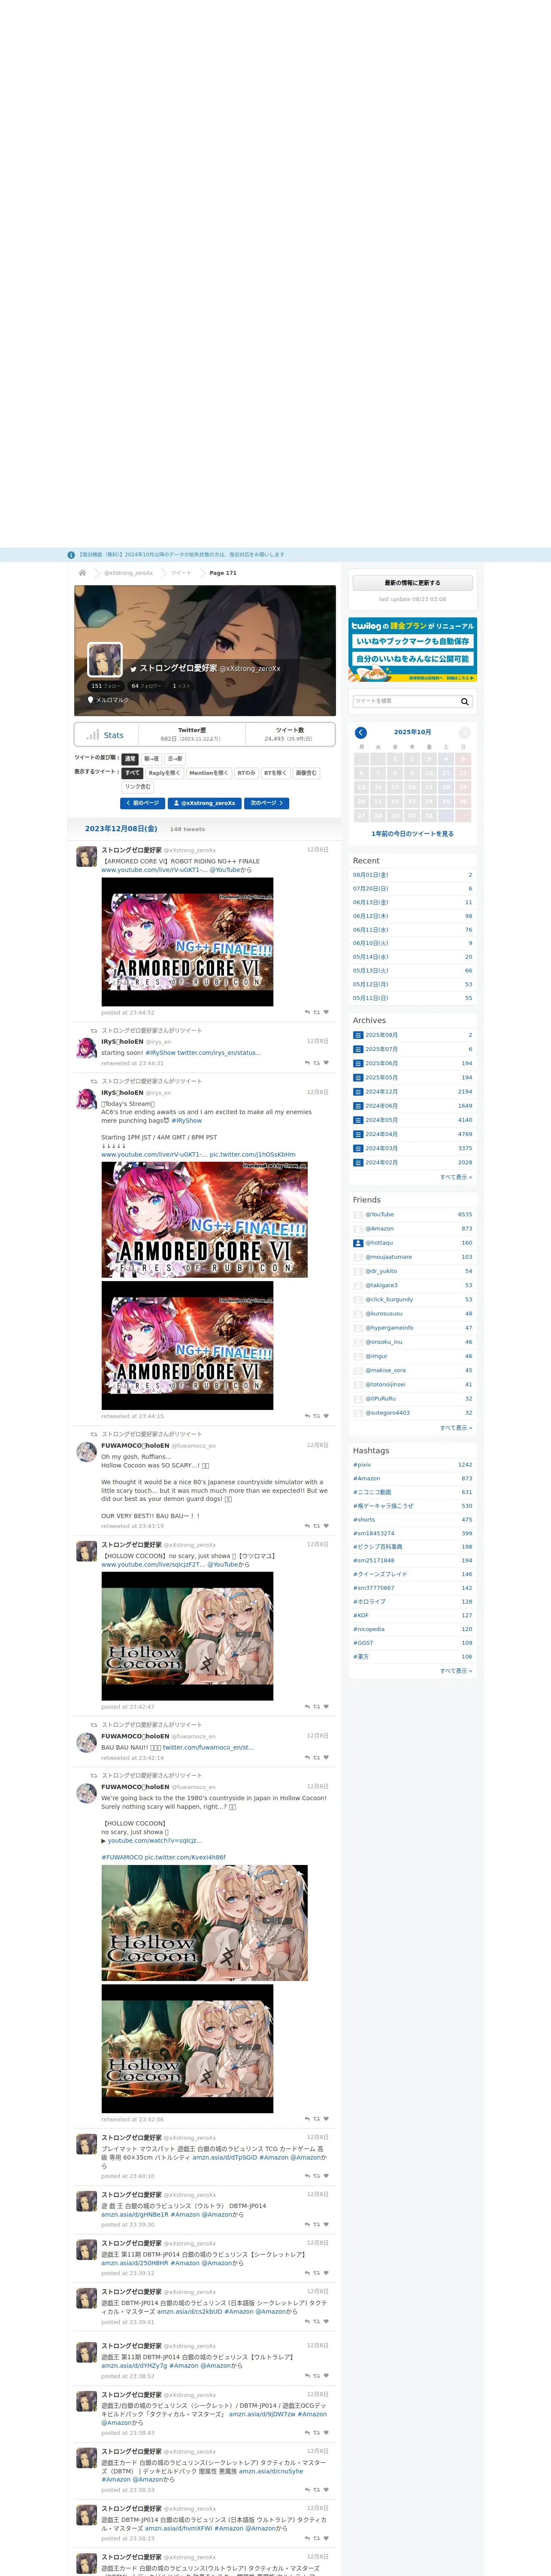Enable the リンク含む filter

[138, 787]
